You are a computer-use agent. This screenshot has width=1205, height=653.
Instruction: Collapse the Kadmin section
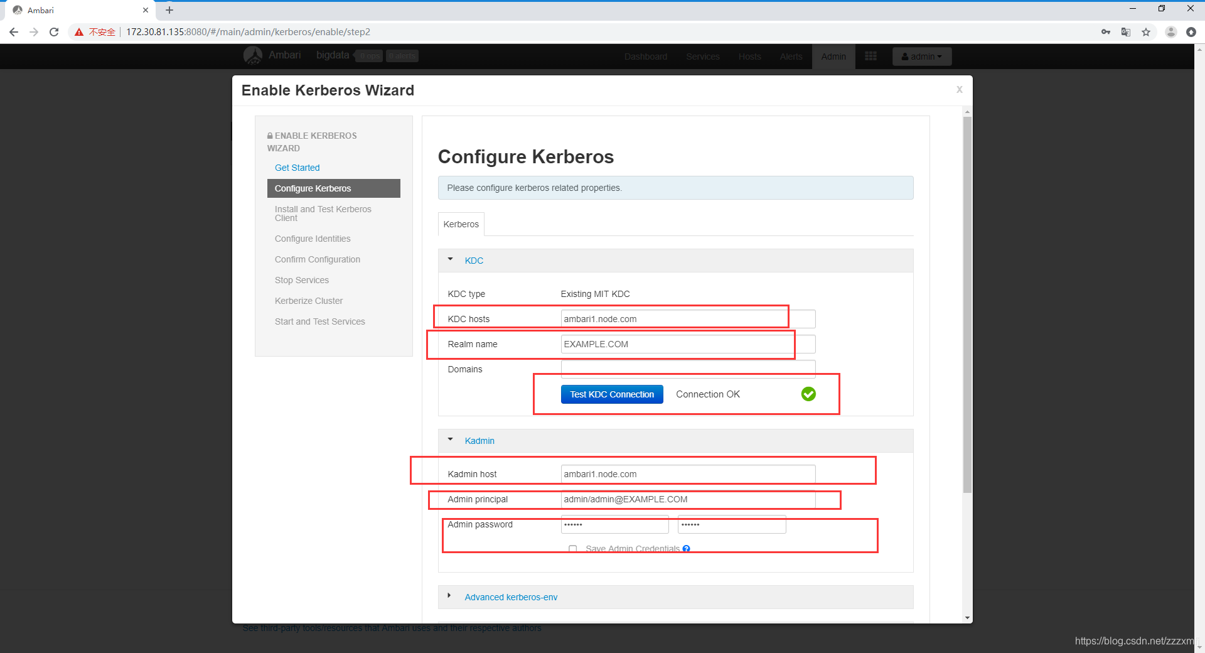pos(450,440)
